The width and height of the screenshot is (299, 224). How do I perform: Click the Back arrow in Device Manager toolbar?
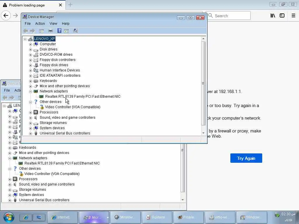pos(26,31)
